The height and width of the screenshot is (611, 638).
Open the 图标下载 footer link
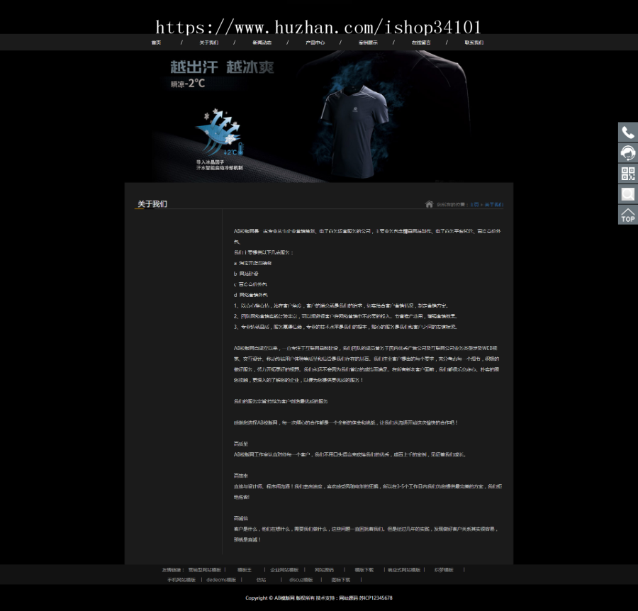point(340,580)
